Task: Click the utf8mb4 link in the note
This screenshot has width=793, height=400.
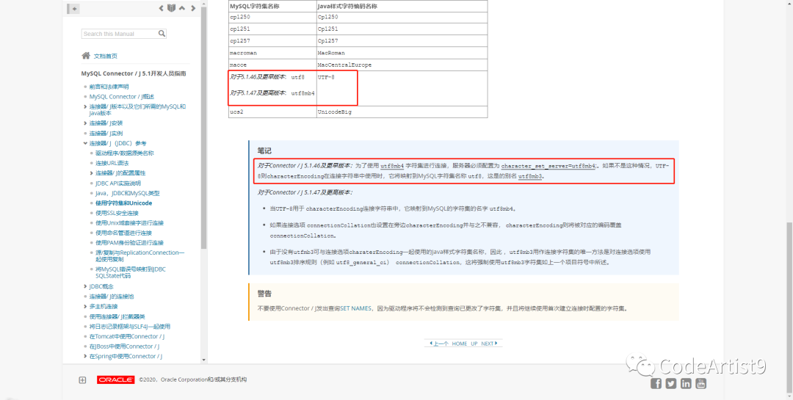Action: pos(392,165)
